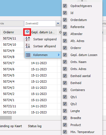Click the horizontal scrollbar thumb
106x135 pixels.
pos(6,118)
